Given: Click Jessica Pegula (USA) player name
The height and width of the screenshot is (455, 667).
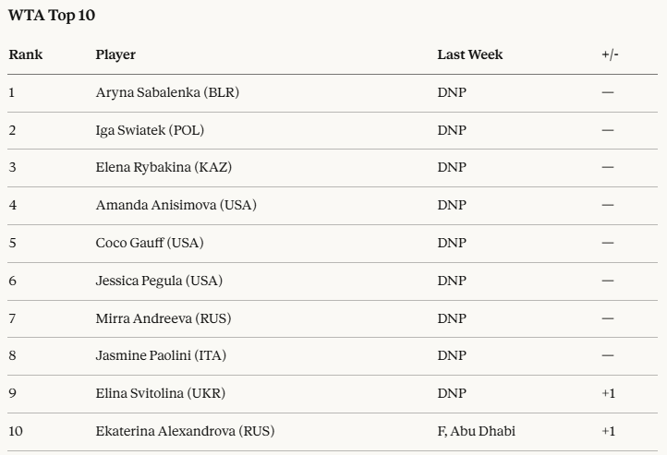Looking at the screenshot, I should tap(159, 281).
